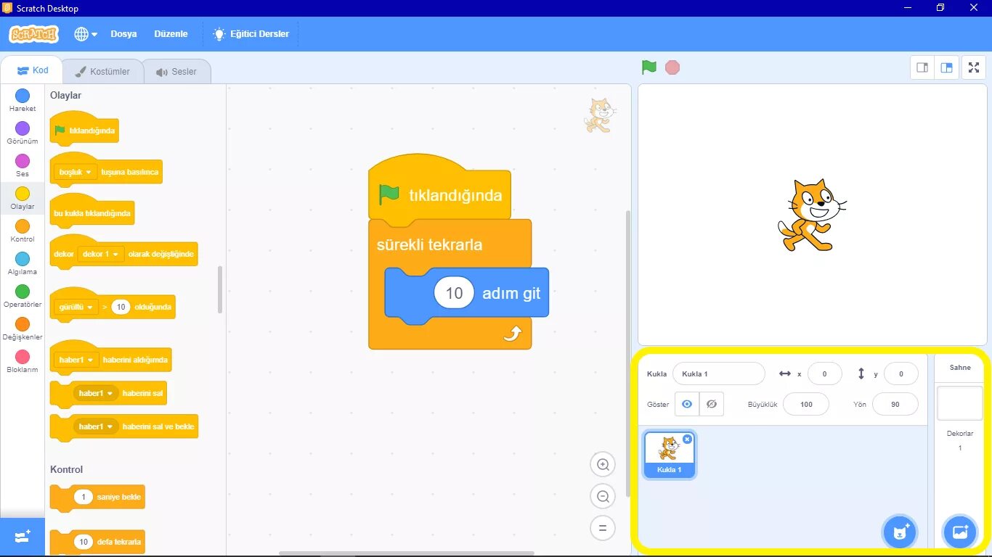The height and width of the screenshot is (557, 992).
Task: Add a new backdrop
Action: pyautogui.click(x=959, y=532)
